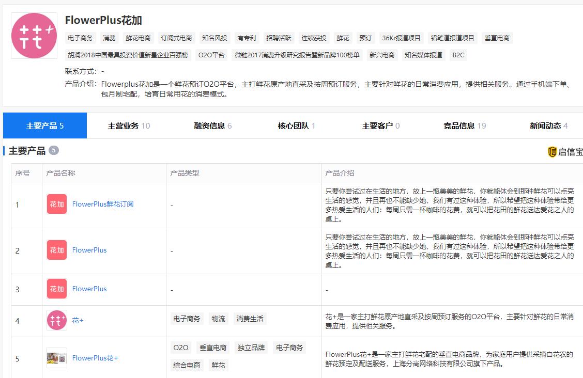The image size is (583, 378).
Task: Click the 36Kr报道项目 tag
Action: (x=401, y=38)
